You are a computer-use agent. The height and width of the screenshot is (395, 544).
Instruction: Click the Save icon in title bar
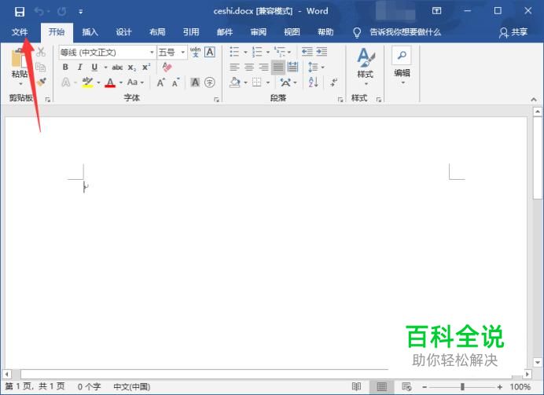click(x=20, y=12)
